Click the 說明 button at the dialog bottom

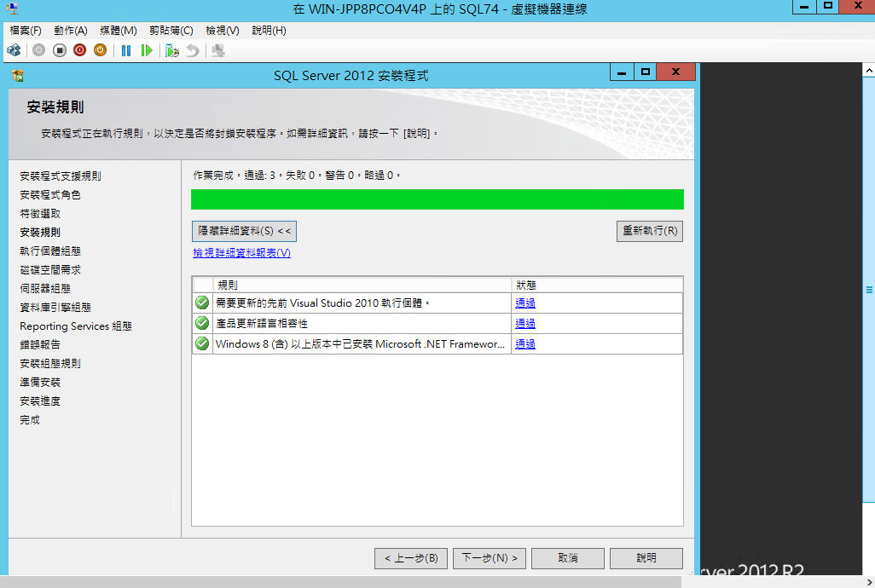click(646, 558)
